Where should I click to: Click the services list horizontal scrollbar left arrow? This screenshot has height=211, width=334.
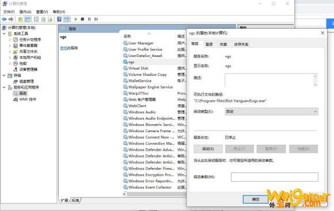coord(124,194)
